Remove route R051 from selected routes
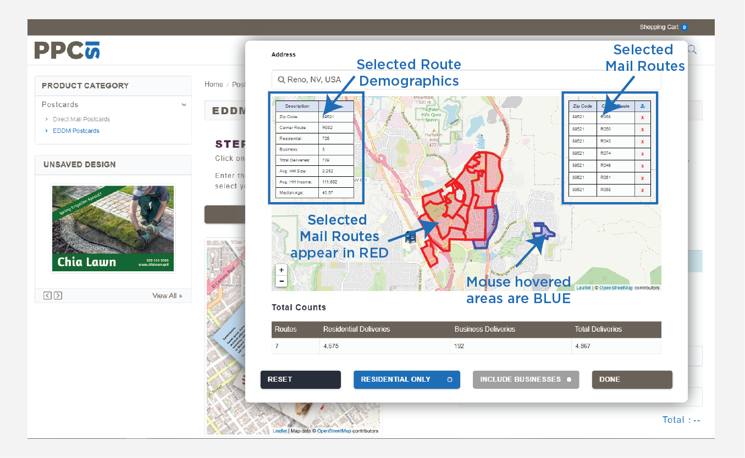Image resolution: width=745 pixels, height=458 pixels. [x=642, y=178]
